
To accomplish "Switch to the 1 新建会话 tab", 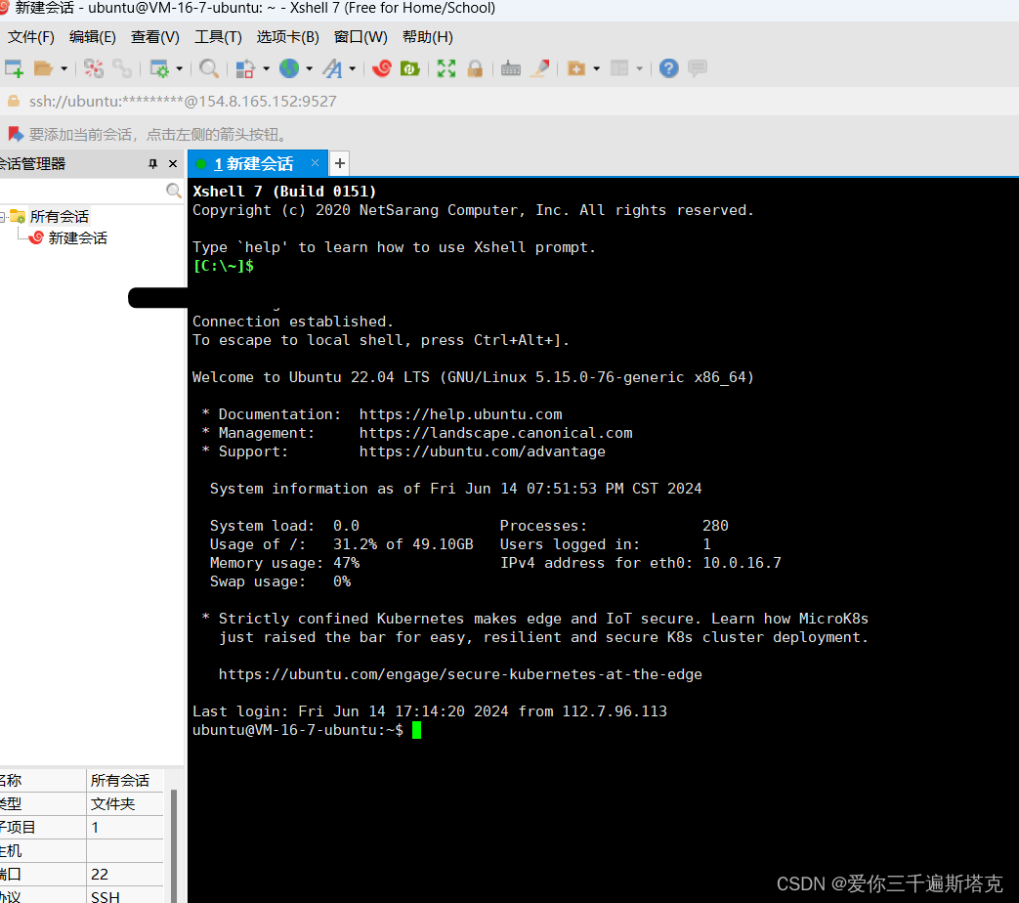I will click(x=253, y=163).
